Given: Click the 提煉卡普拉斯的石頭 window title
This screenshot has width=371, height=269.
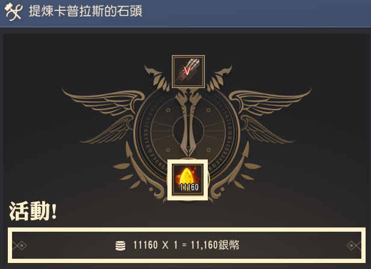Looking at the screenshot, I should pos(86,11).
